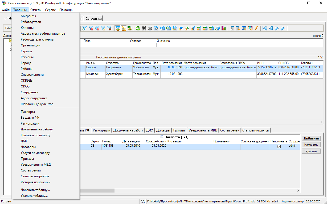Image resolution: width=327 pixels, height=204 pixels.
Task: Open the SQL query icon
Action: [130, 28]
